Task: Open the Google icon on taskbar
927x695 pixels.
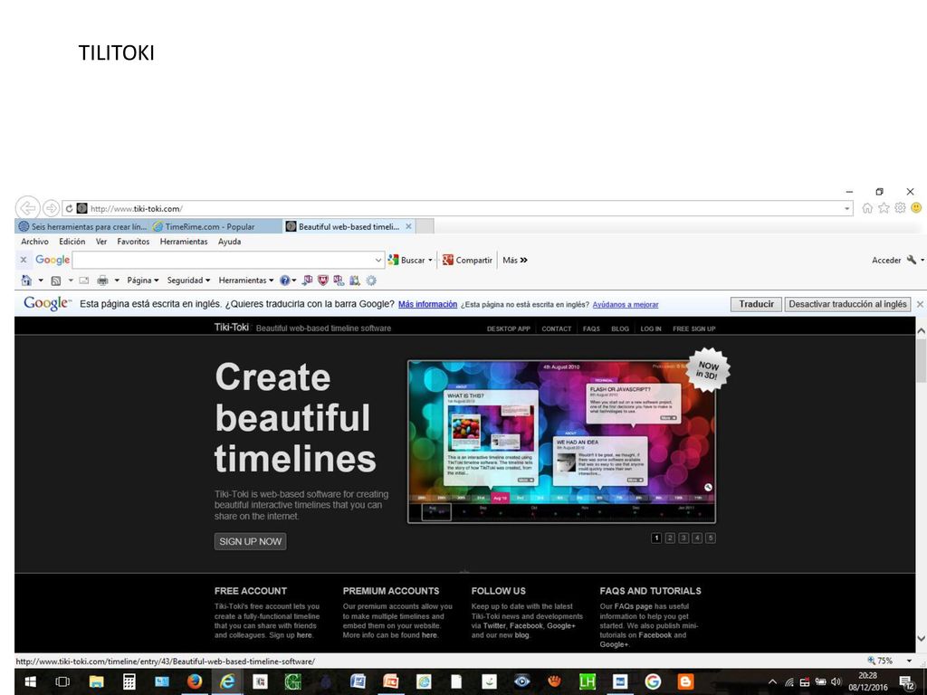Action: click(x=653, y=681)
